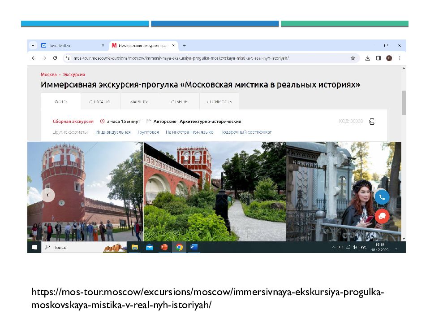Reload the page with the refresh button
Viewport: 430px width, 323px height.
click(x=55, y=58)
